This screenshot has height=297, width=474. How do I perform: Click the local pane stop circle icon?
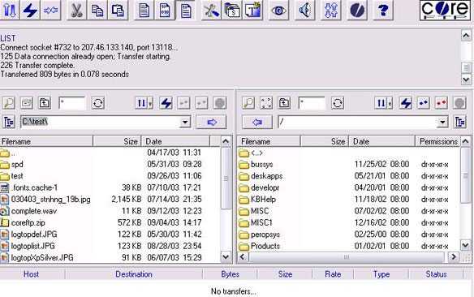220,103
